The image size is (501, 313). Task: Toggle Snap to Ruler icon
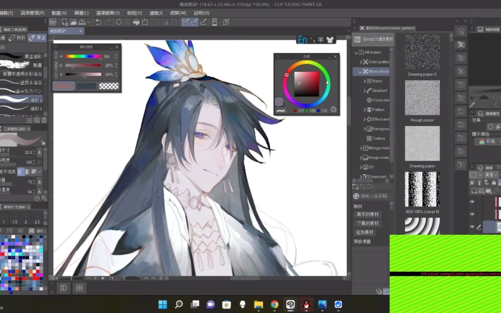[x=186, y=22]
